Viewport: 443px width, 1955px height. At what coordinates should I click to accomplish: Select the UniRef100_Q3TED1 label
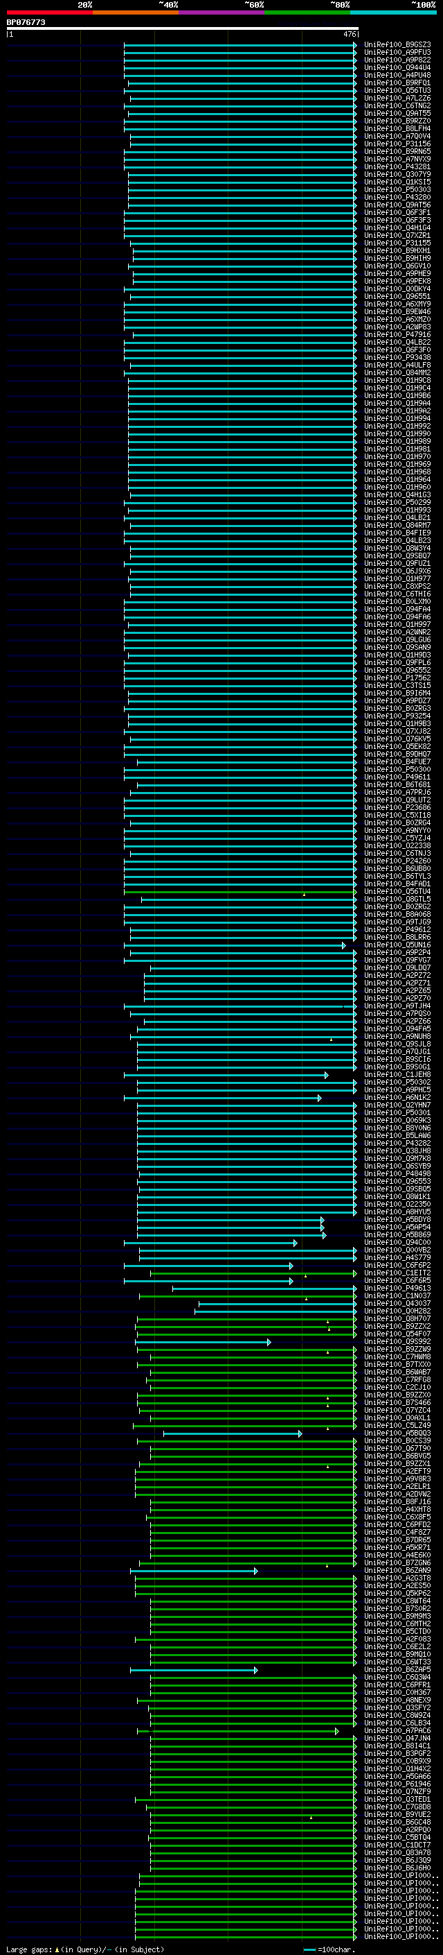[397, 1800]
